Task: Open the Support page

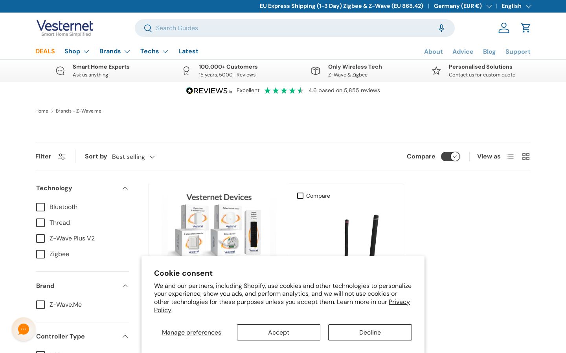Action: click(x=518, y=52)
